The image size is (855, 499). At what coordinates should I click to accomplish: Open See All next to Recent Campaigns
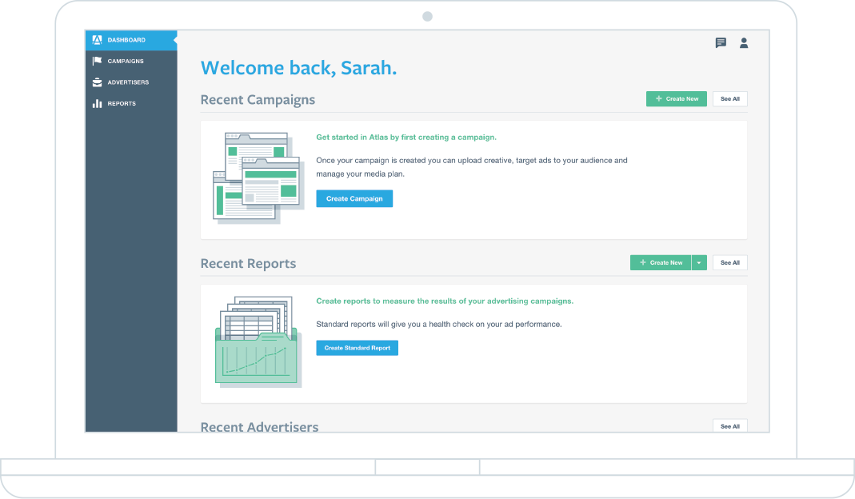pos(729,98)
